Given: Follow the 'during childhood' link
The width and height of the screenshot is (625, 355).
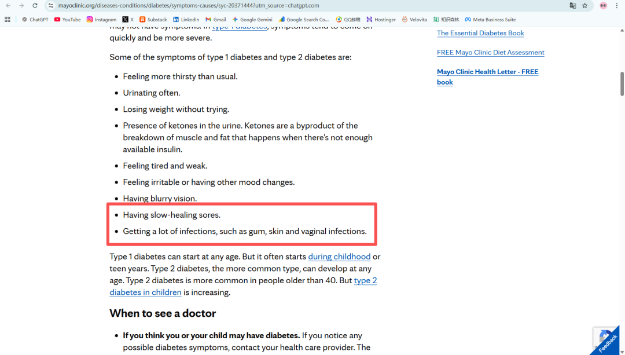Looking at the screenshot, I should [339, 257].
